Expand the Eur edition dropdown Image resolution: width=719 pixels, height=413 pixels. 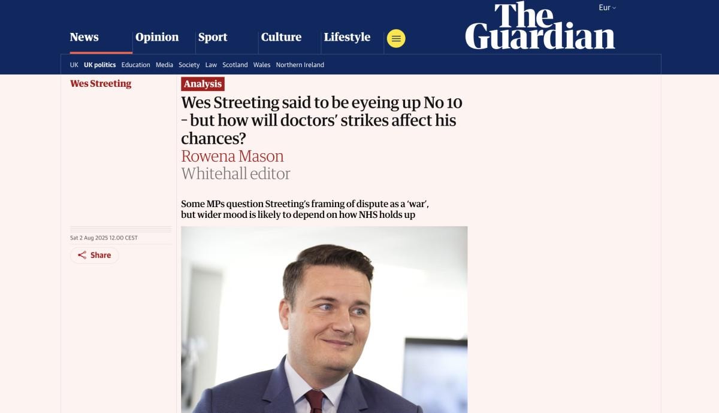coord(607,8)
